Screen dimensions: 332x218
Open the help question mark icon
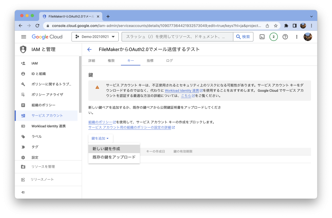click(285, 37)
